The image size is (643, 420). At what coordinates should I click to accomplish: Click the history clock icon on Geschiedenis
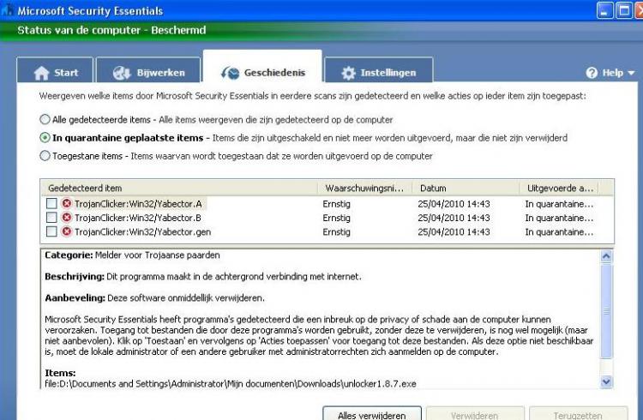pos(230,73)
